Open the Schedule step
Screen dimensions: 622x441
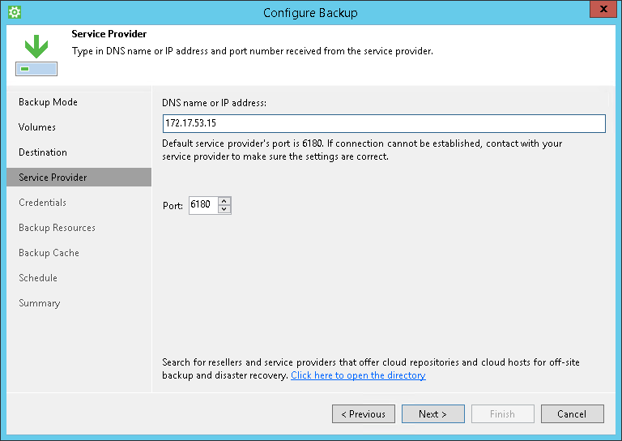click(38, 278)
